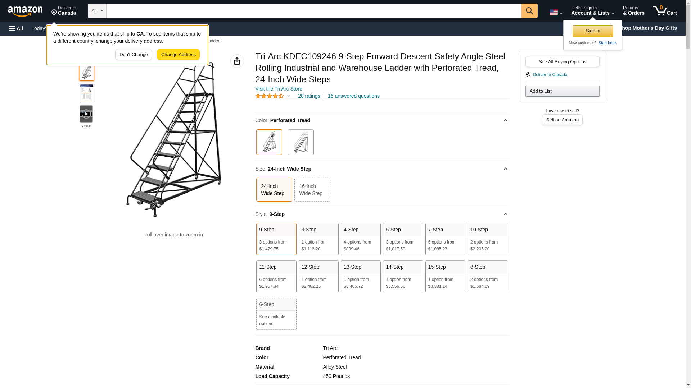Open the search category All dropdown
Screen dimensions: 691x388
coord(97,11)
